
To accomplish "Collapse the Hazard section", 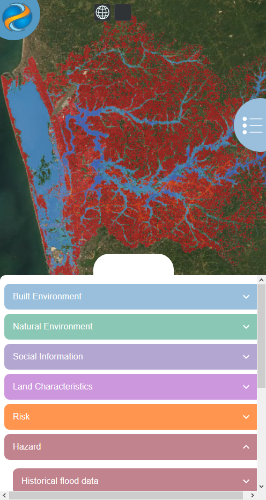I will click(130, 447).
